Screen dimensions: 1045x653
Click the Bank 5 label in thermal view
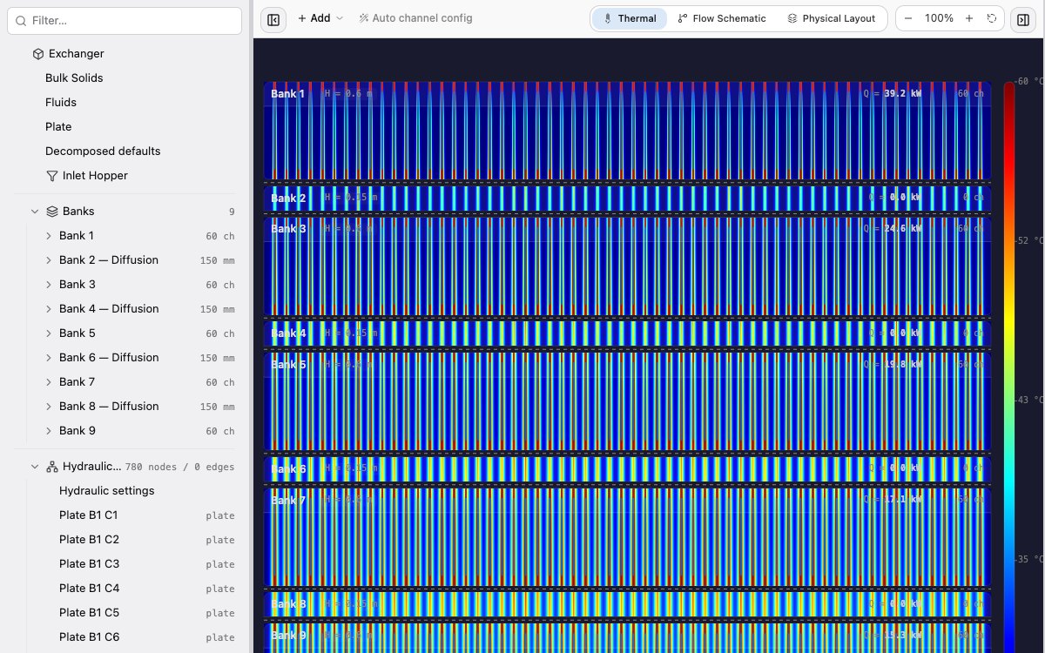coord(288,365)
